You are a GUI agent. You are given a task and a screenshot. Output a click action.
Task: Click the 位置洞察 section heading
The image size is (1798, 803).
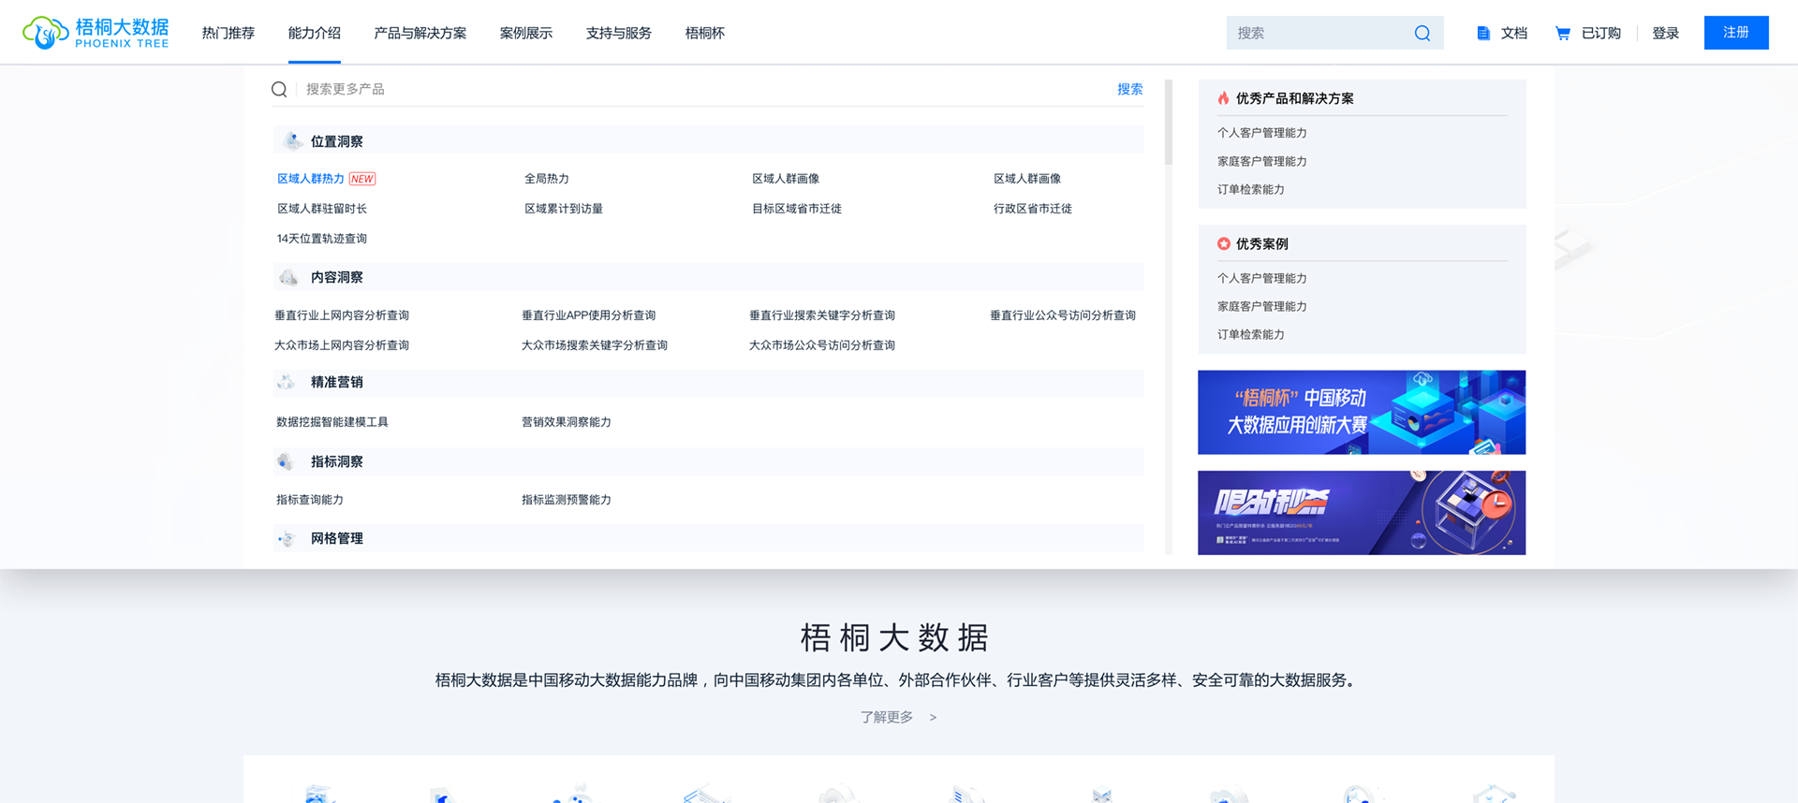point(337,141)
